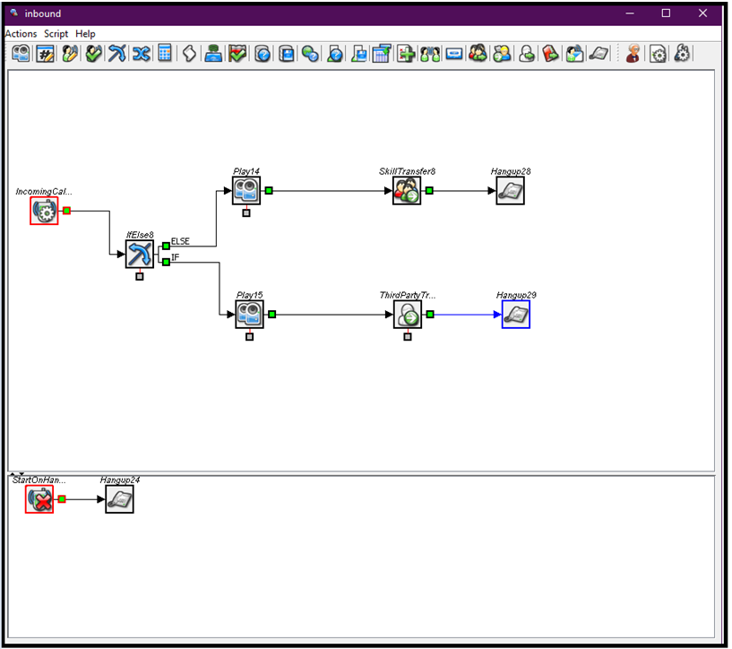This screenshot has height=649, width=732.
Task: Open the Help menu
Action: [x=85, y=34]
